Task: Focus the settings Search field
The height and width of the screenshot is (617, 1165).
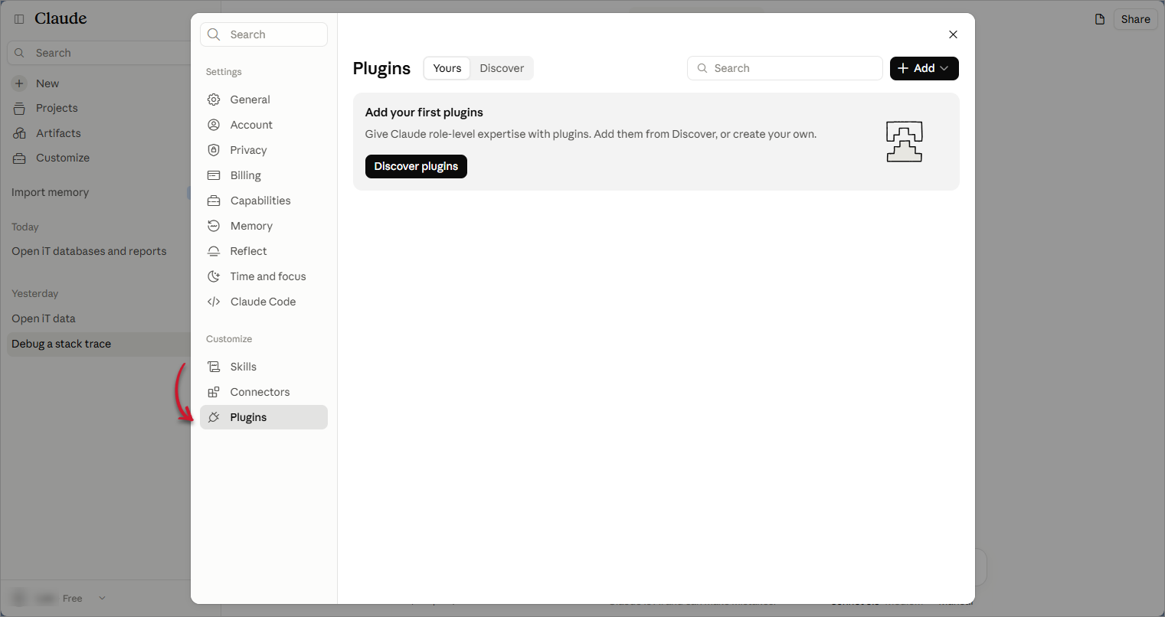Action: [x=263, y=34]
